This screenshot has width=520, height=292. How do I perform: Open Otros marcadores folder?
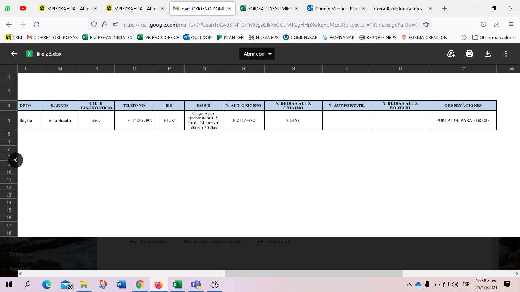pos(494,37)
